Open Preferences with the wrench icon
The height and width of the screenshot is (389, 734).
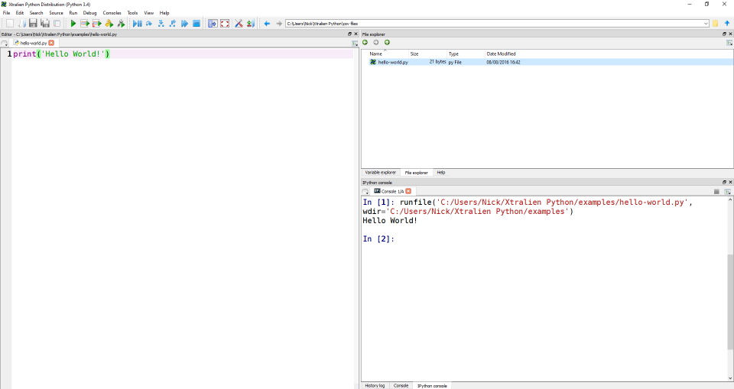click(x=239, y=24)
